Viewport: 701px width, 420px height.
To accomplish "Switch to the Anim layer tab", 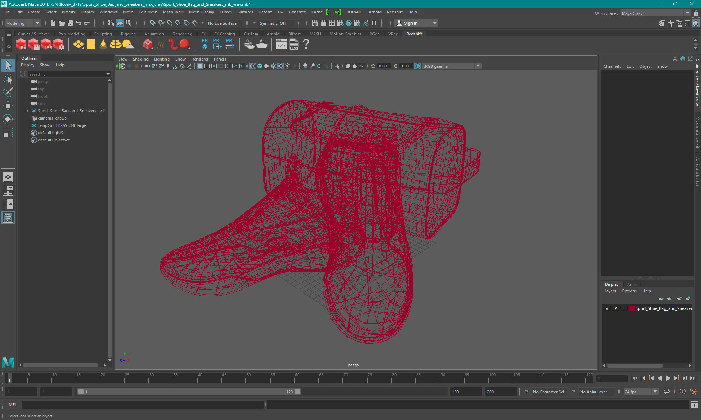I will (632, 284).
